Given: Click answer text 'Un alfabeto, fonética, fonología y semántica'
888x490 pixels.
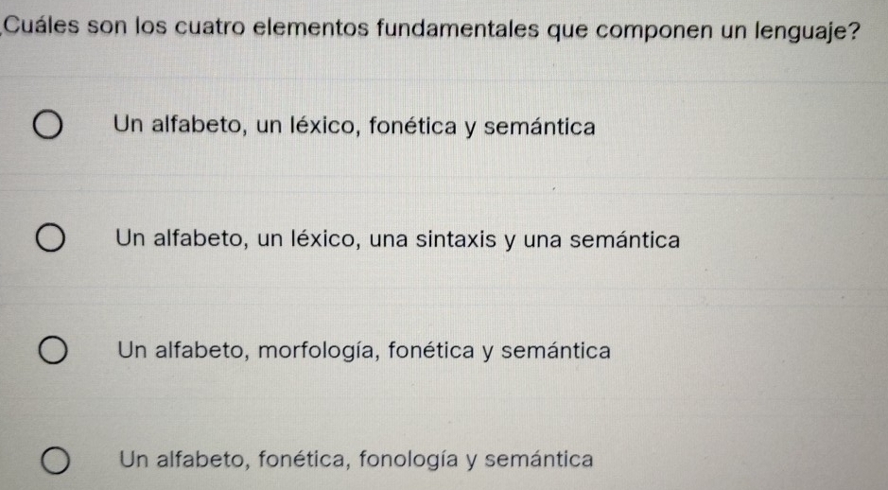Looking at the screenshot, I should click(x=358, y=460).
